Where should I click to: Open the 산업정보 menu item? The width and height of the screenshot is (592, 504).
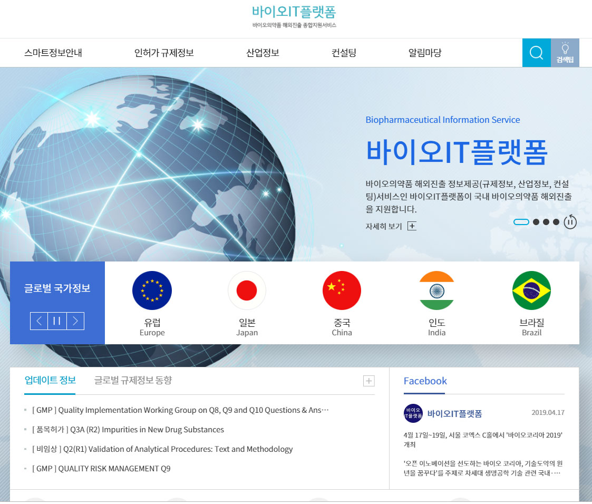(263, 53)
